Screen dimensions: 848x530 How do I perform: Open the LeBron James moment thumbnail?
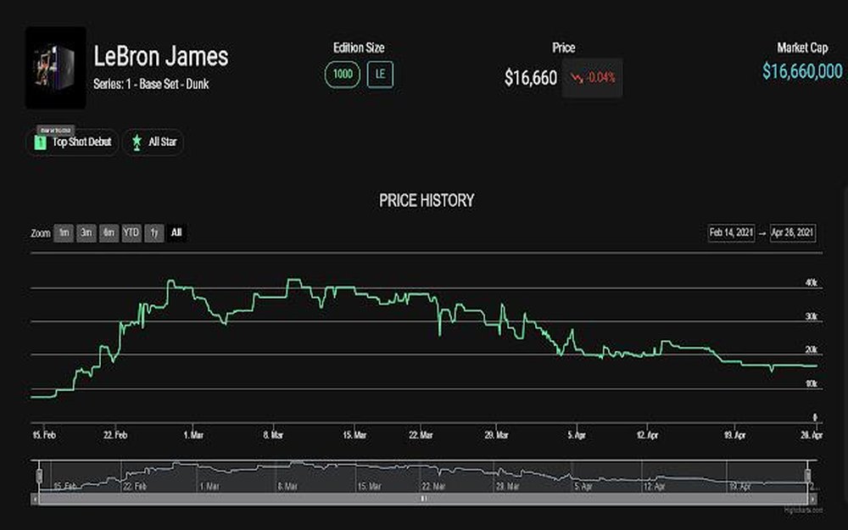tap(56, 68)
